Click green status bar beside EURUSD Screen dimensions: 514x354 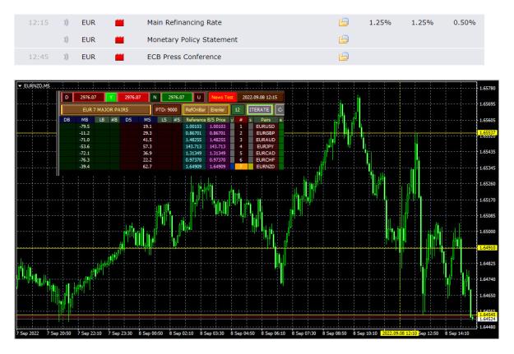[281, 126]
